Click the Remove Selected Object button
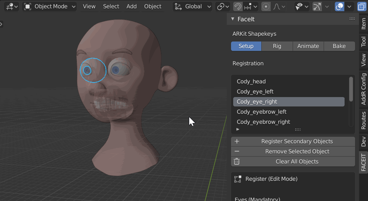The width and height of the screenshot is (368, 201). [x=293, y=152]
